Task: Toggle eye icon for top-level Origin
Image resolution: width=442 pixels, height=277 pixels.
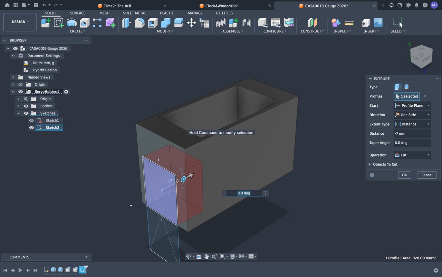Action: pyautogui.click(x=21, y=85)
